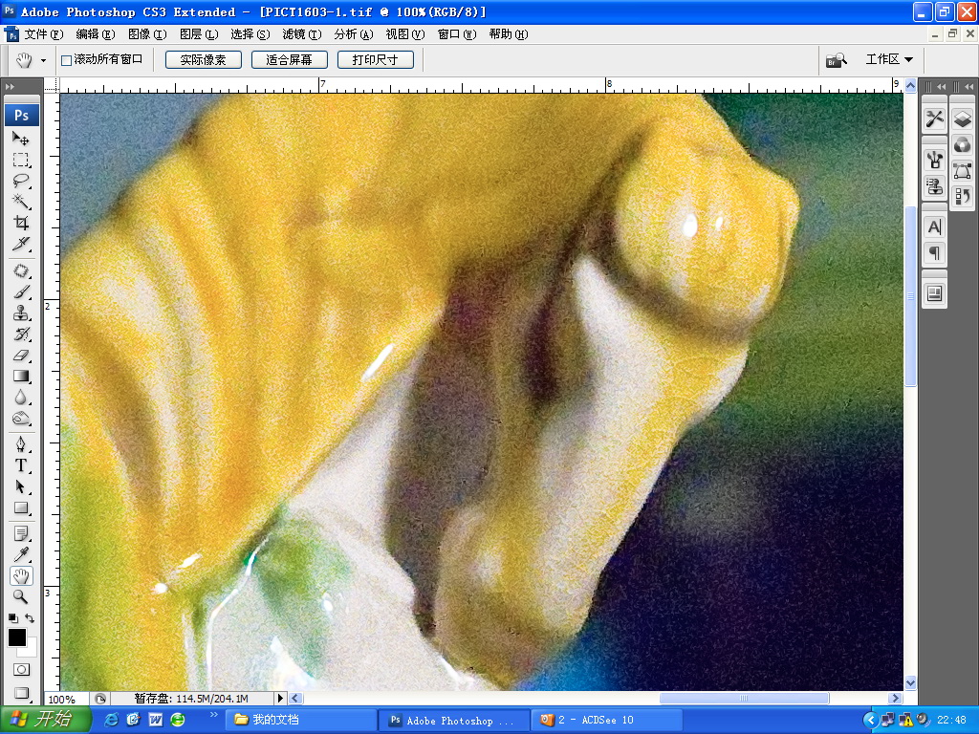The height and width of the screenshot is (734, 979).
Task: Toggle Quick Mask mode
Action: [x=21, y=669]
